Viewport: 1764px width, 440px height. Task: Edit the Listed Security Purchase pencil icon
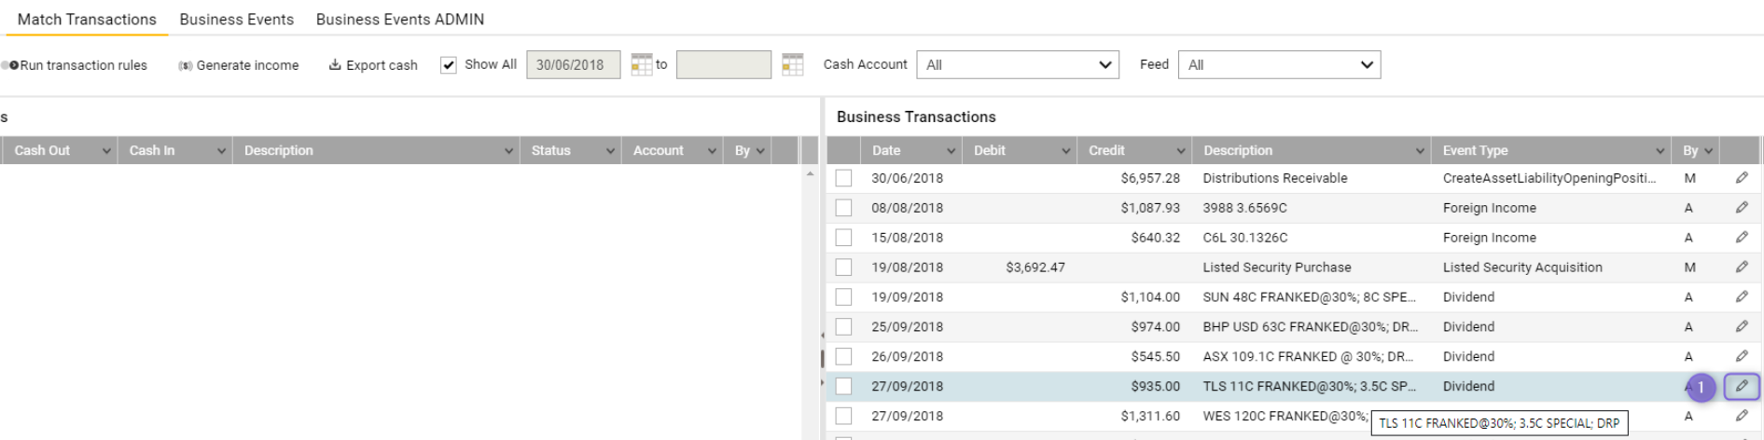tap(1741, 268)
